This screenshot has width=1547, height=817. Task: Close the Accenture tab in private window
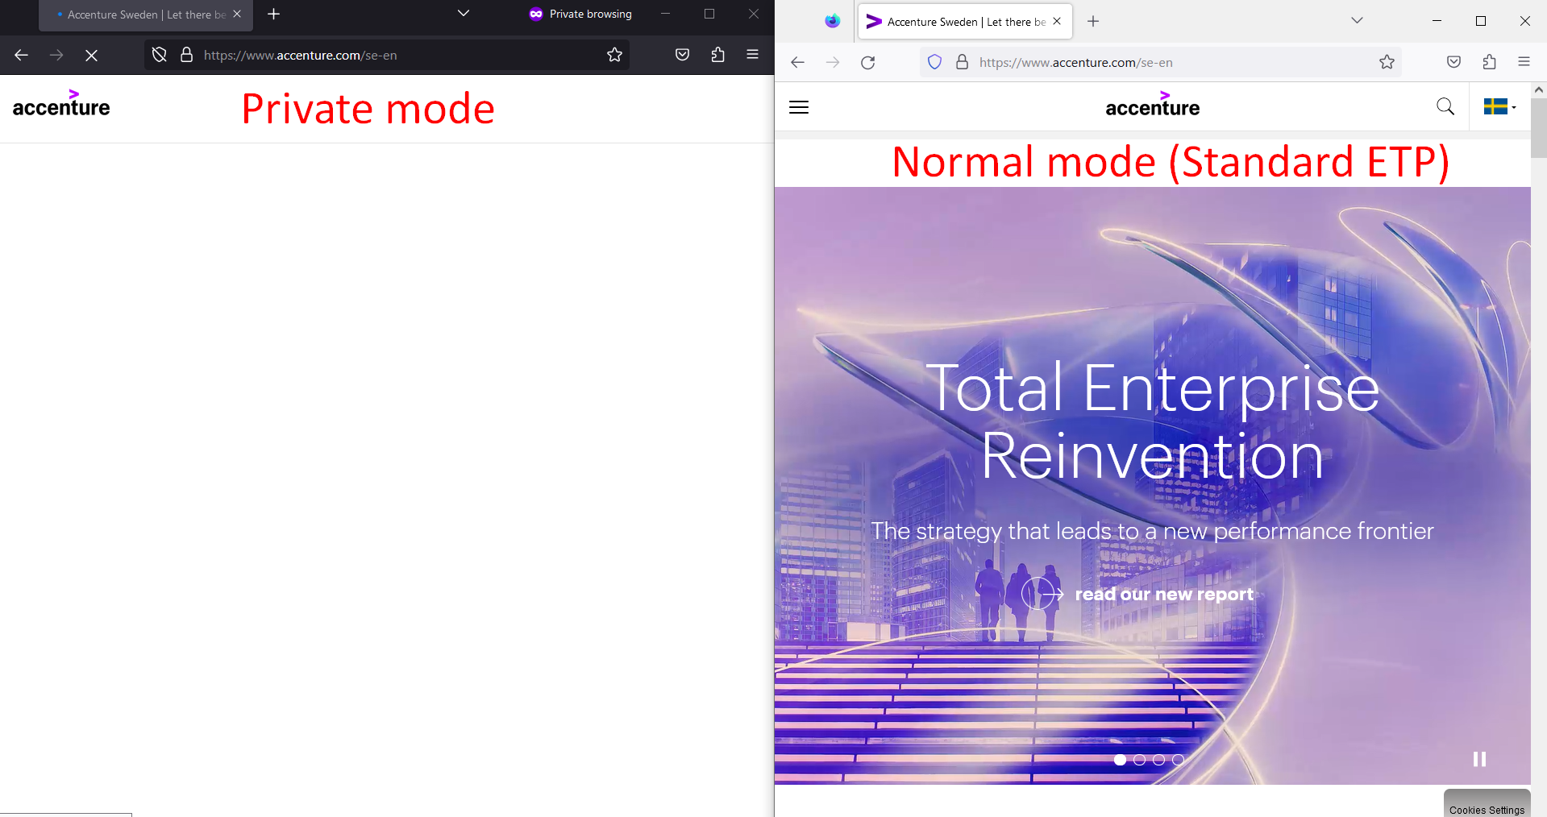point(237,15)
